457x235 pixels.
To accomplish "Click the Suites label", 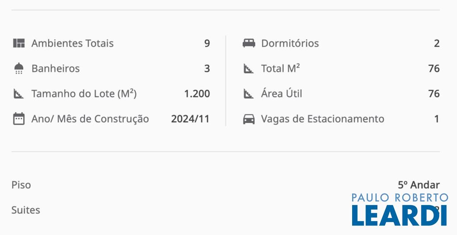I will 25,210.
